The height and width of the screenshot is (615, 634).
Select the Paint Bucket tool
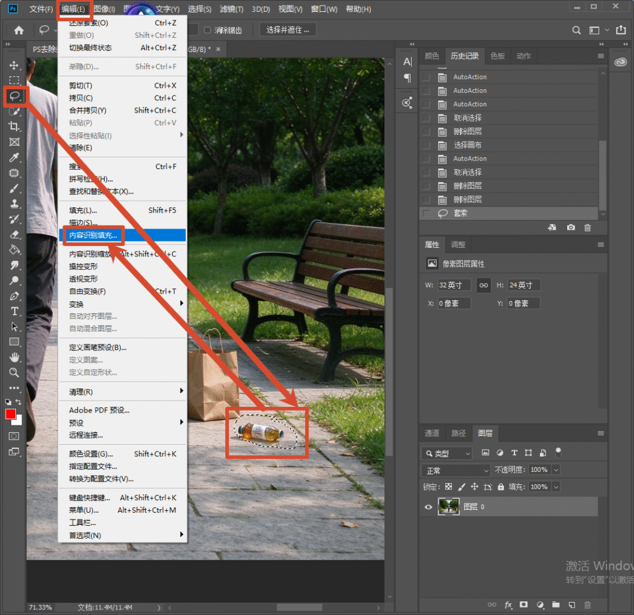point(14,250)
